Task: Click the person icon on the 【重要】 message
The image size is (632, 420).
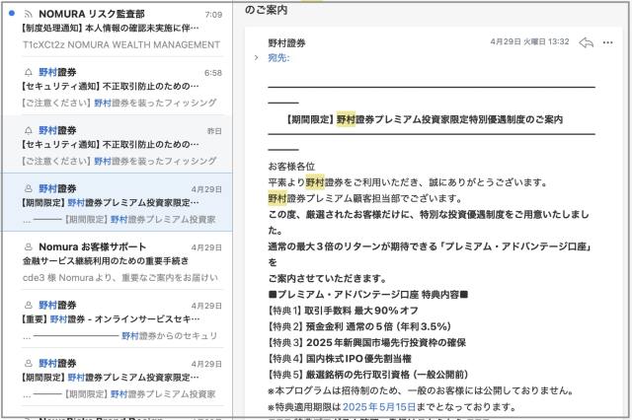Action: 28,305
